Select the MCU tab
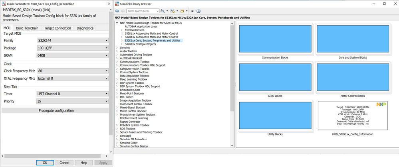Screen dimensions: 399x167 coord(7,28)
